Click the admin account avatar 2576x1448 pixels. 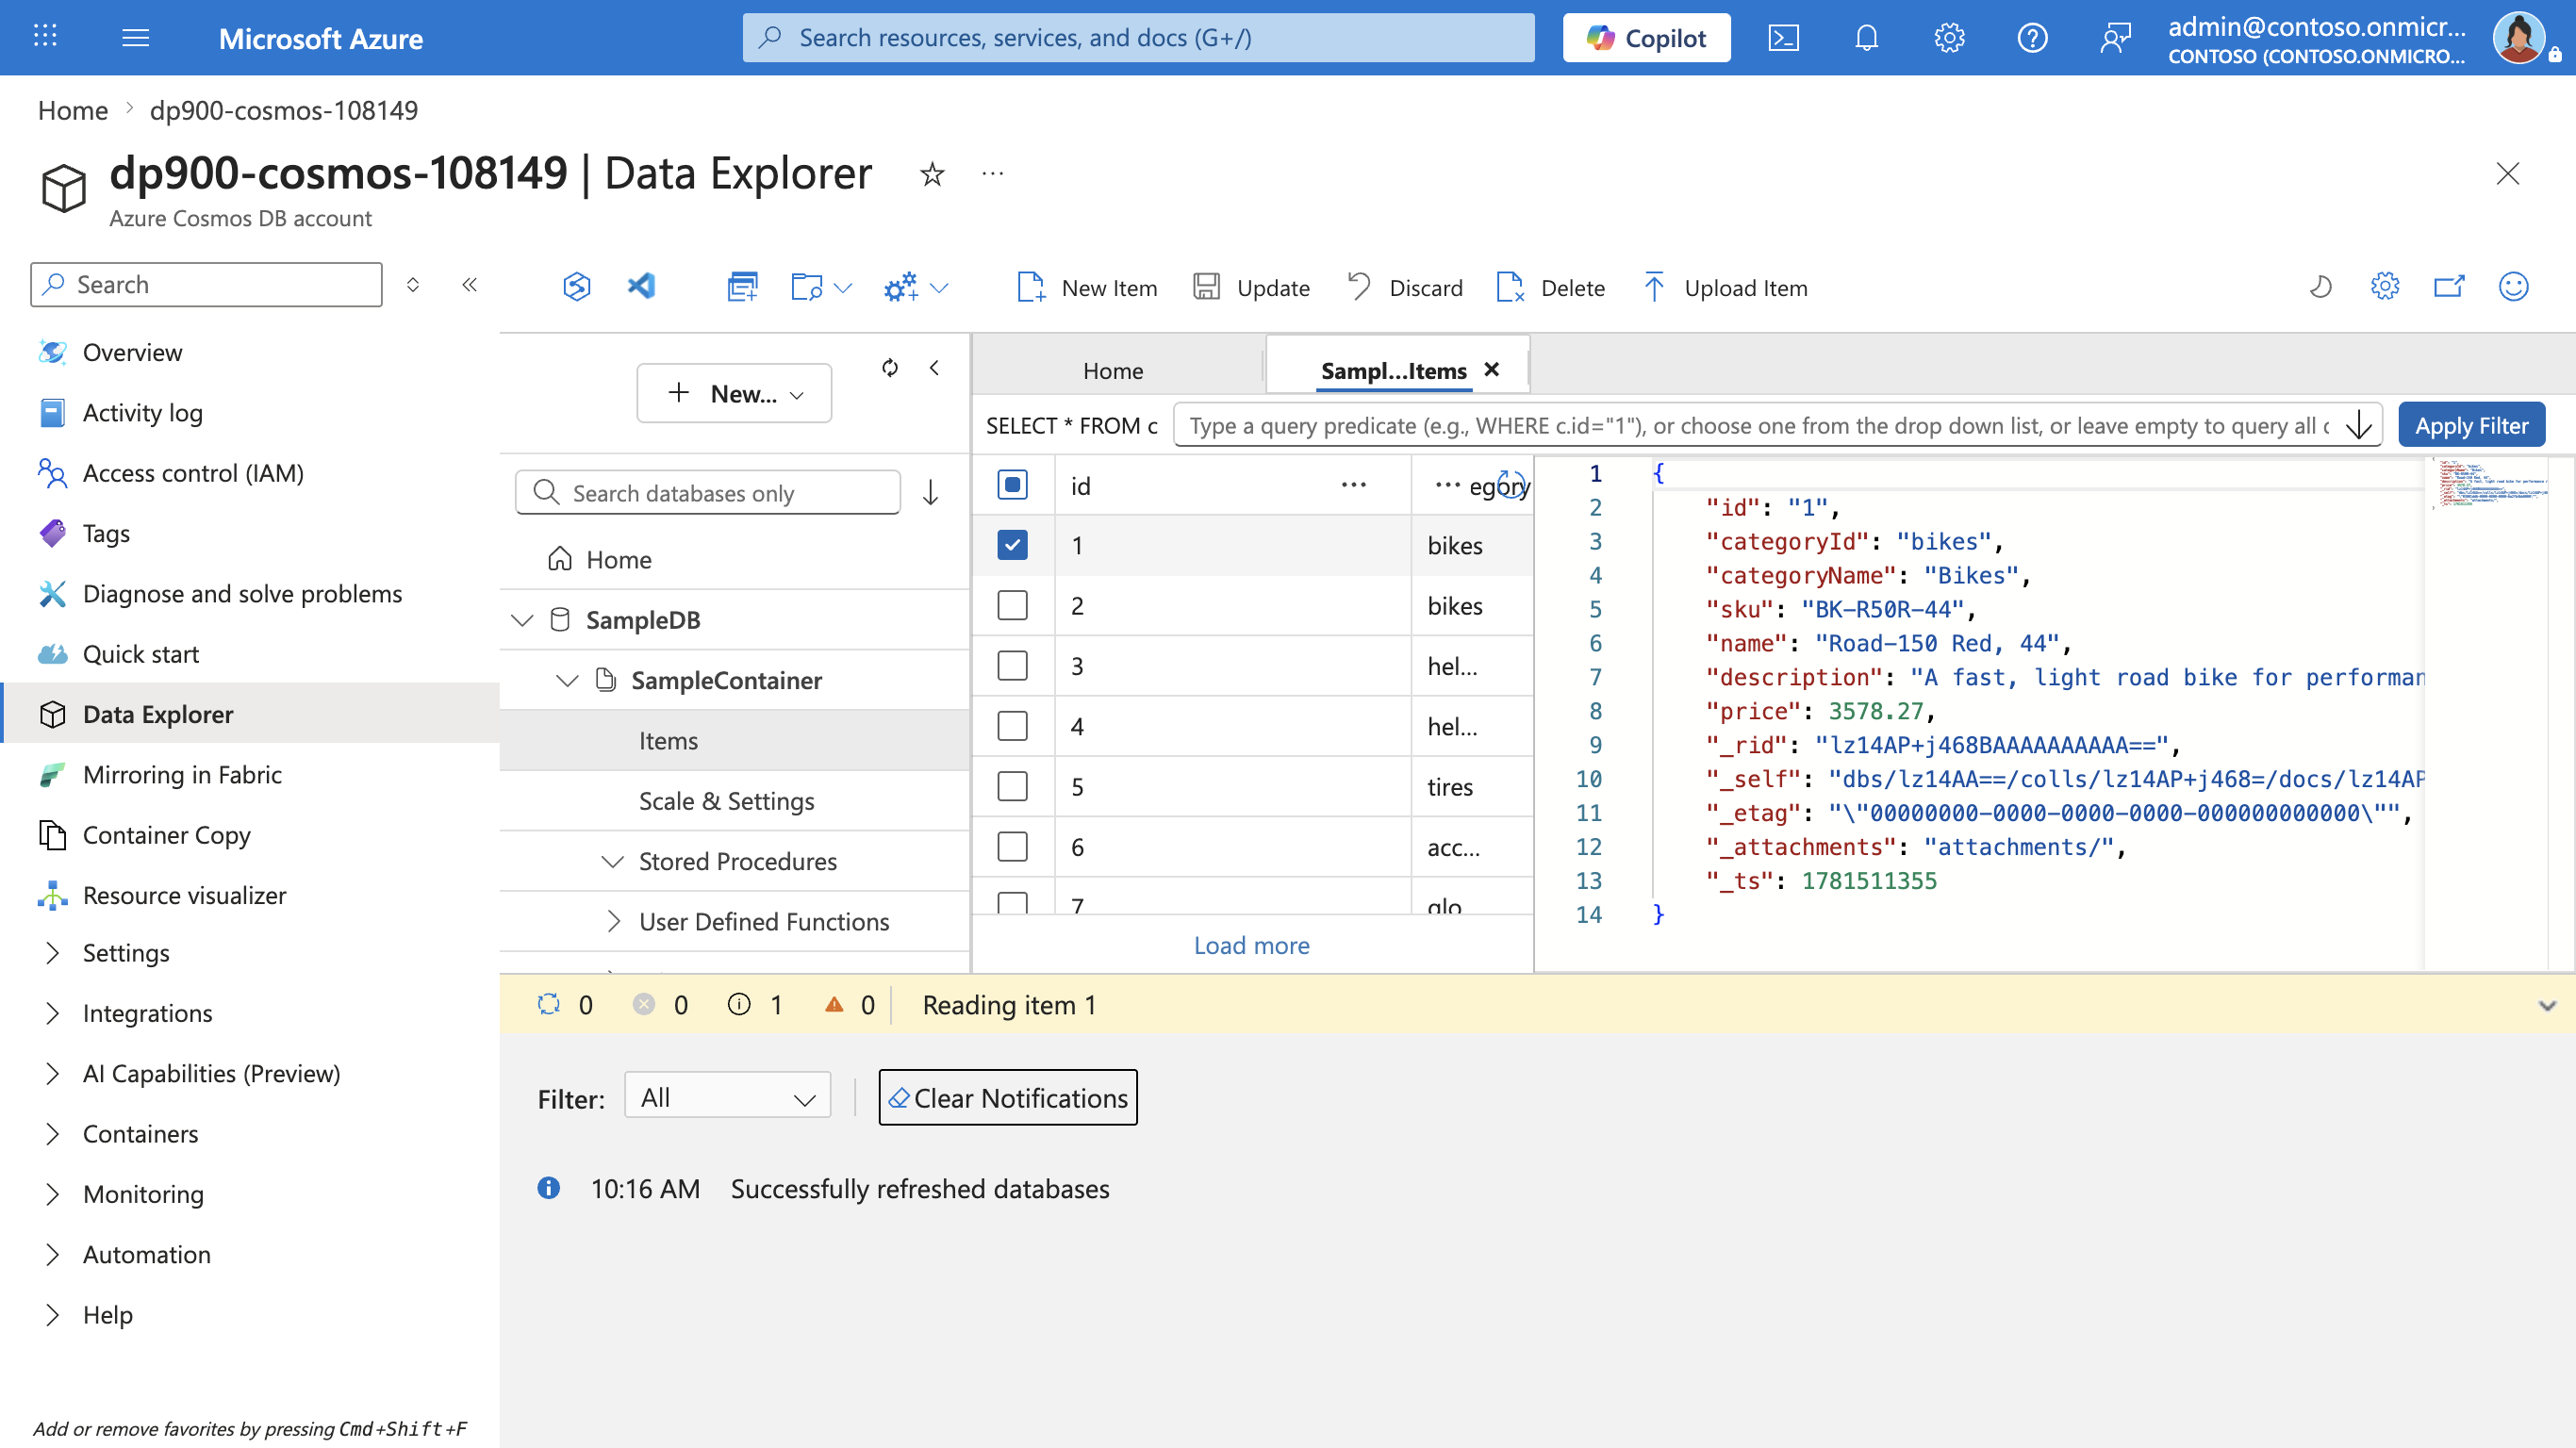pyautogui.click(x=2519, y=38)
